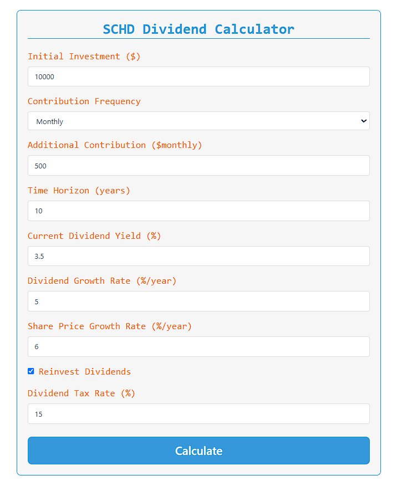The image size is (402, 486).
Task: Focus the Dividend Tax Rate field
Action: 199,414
